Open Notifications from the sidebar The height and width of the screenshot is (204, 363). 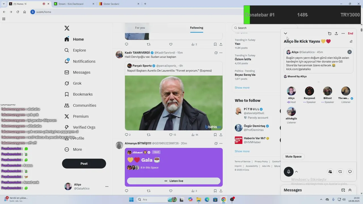[x=80, y=61]
